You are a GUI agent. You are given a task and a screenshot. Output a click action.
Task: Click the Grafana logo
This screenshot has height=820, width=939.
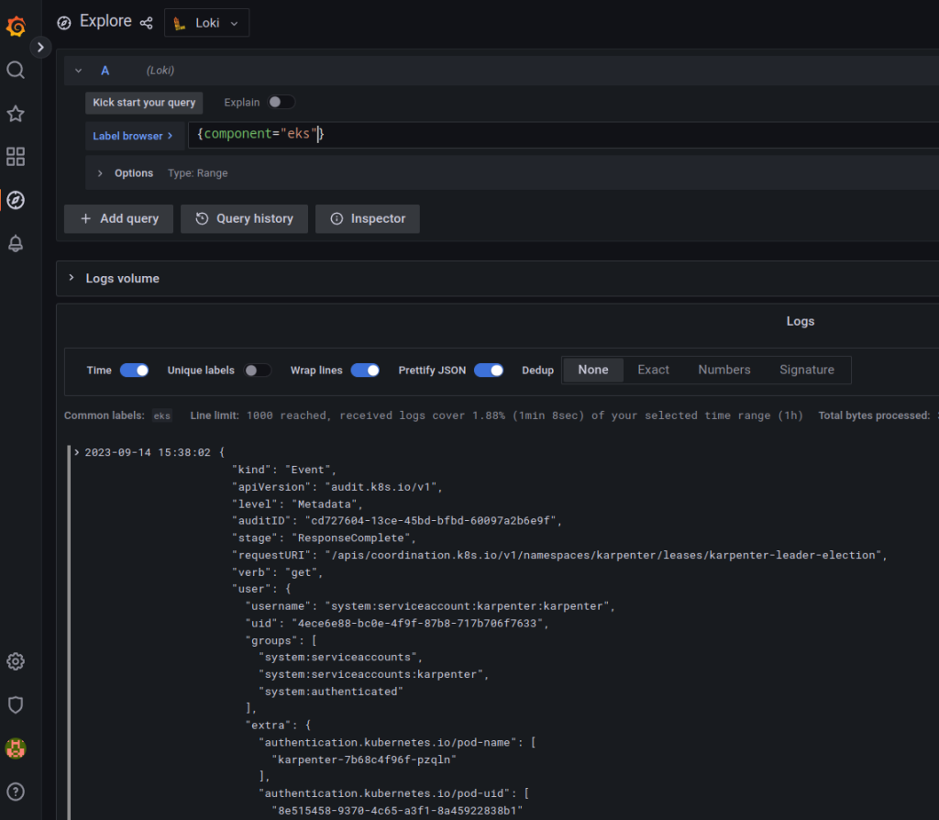click(x=15, y=27)
